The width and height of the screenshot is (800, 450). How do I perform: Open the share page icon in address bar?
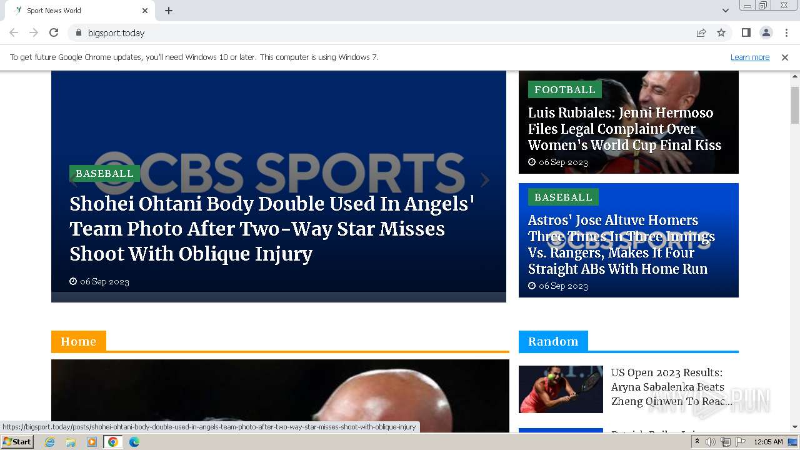(x=701, y=32)
